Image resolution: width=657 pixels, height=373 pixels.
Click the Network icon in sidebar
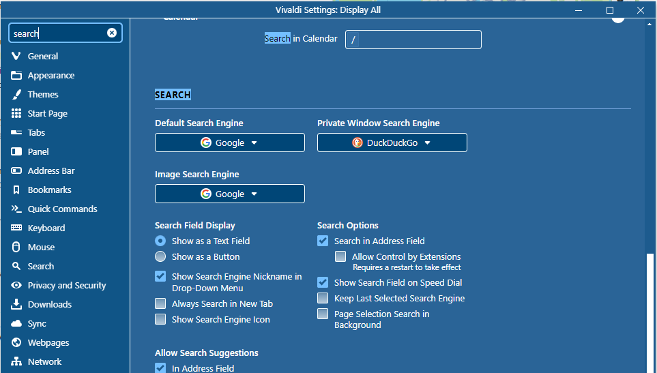[16, 361]
